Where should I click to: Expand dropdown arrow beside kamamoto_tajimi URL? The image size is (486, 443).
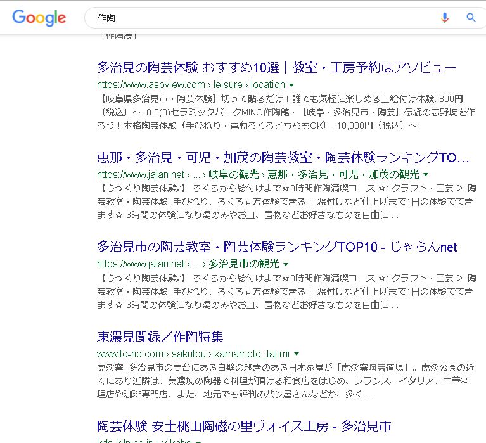pyautogui.click(x=297, y=354)
